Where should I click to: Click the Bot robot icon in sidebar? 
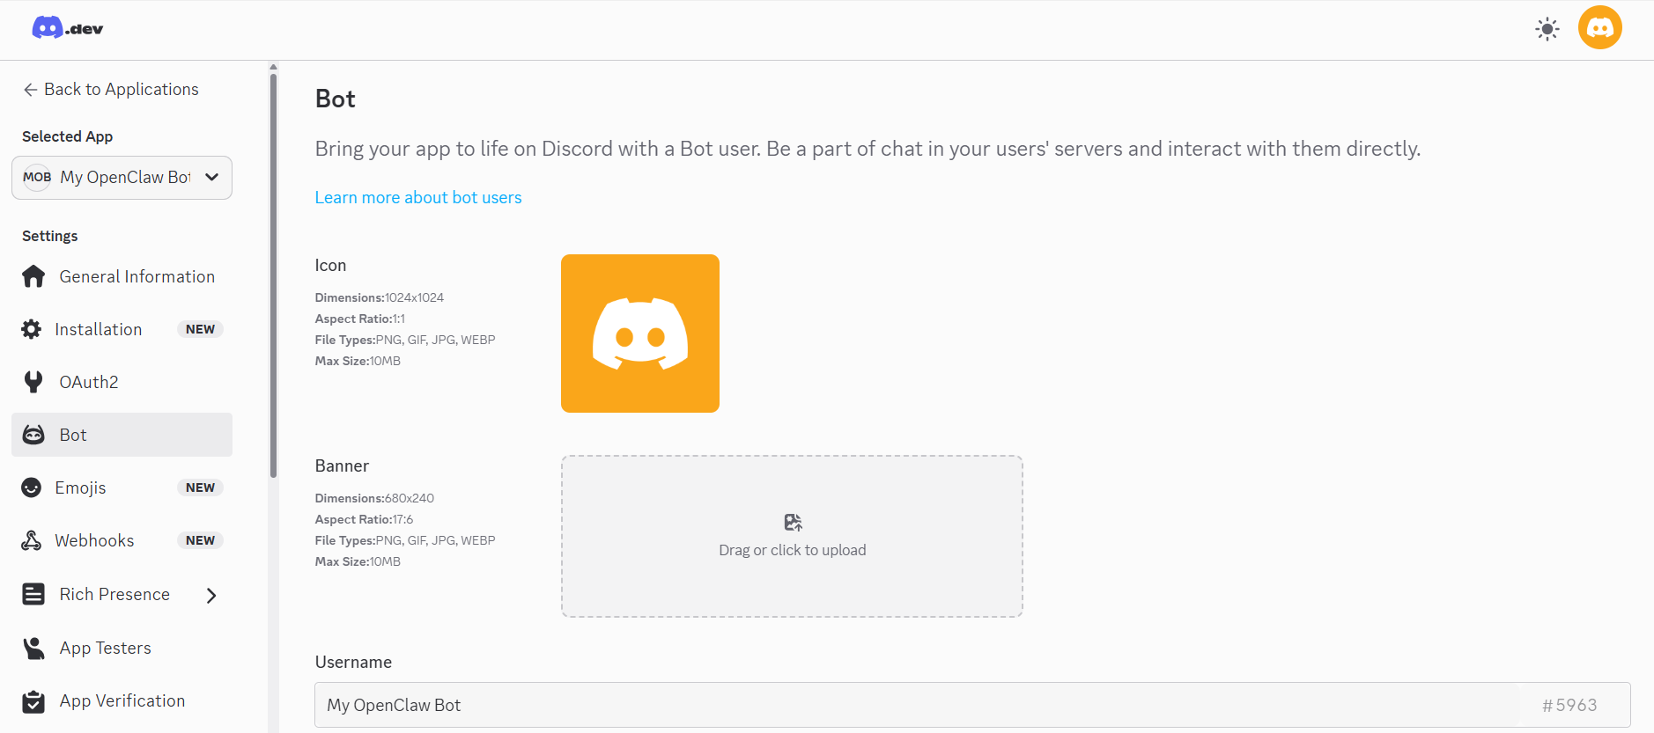click(x=33, y=435)
